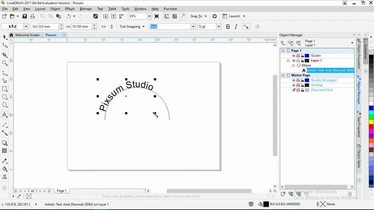
Task: Select the Text tool in toolbox
Action: point(5,115)
